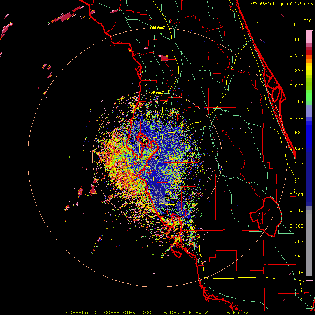Click the 0.787 scale value
The height and width of the screenshot is (315, 315).
coord(296,101)
